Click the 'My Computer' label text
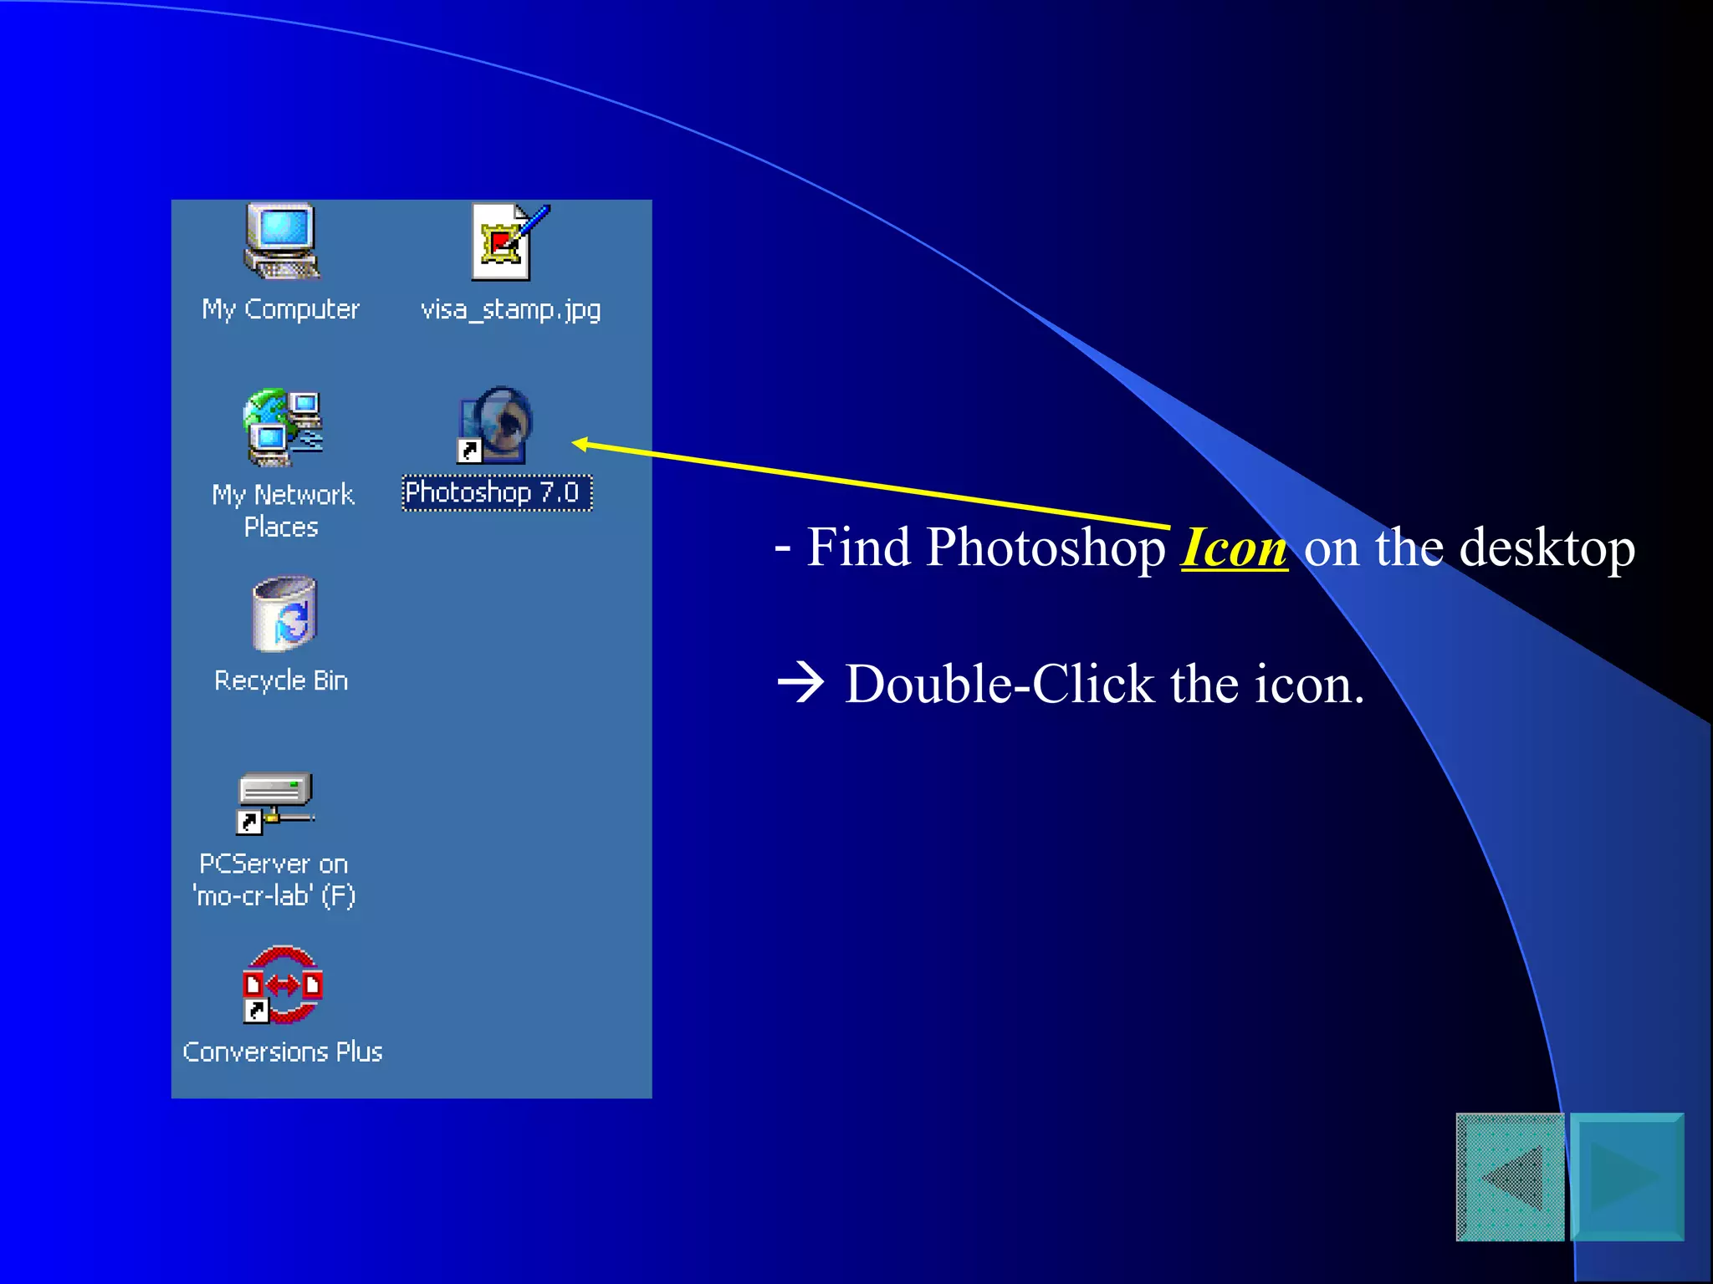 (x=280, y=309)
